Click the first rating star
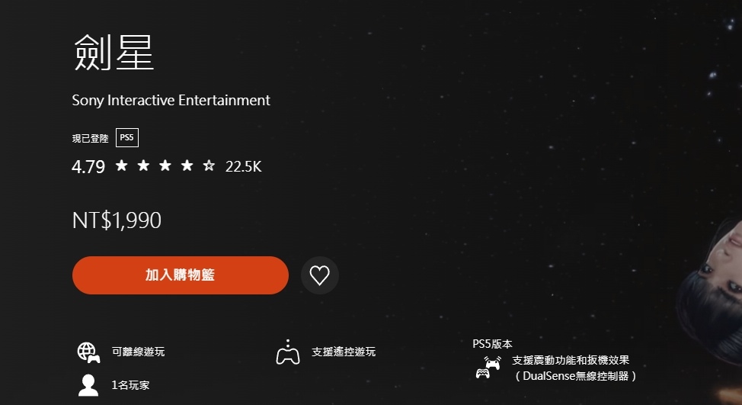Image resolution: width=742 pixels, height=405 pixels. click(122, 166)
